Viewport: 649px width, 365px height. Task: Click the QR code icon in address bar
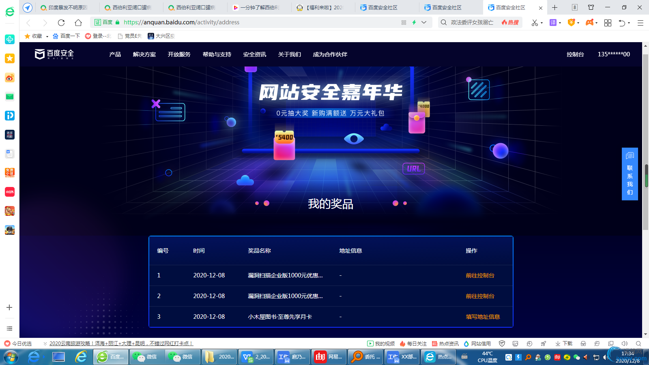404,22
